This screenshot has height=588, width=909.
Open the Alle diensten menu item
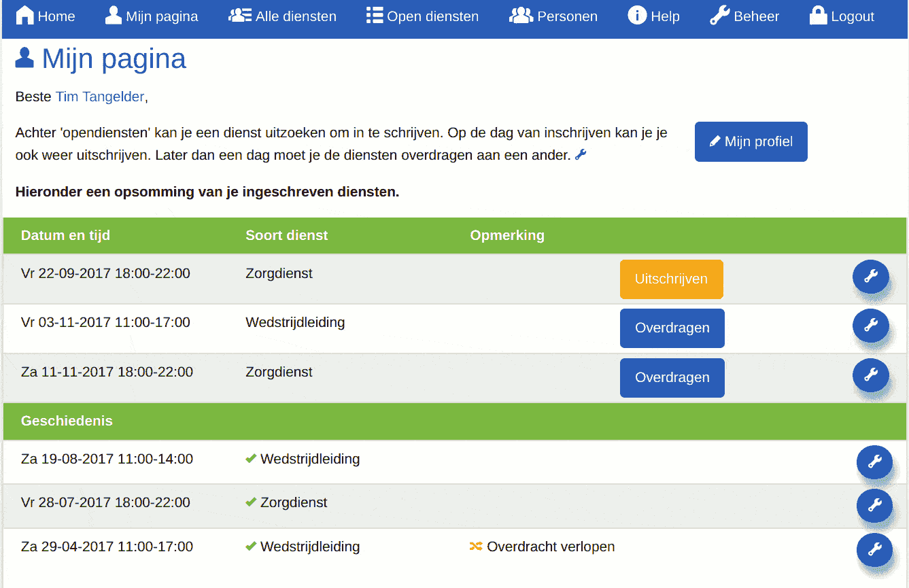pyautogui.click(x=282, y=16)
